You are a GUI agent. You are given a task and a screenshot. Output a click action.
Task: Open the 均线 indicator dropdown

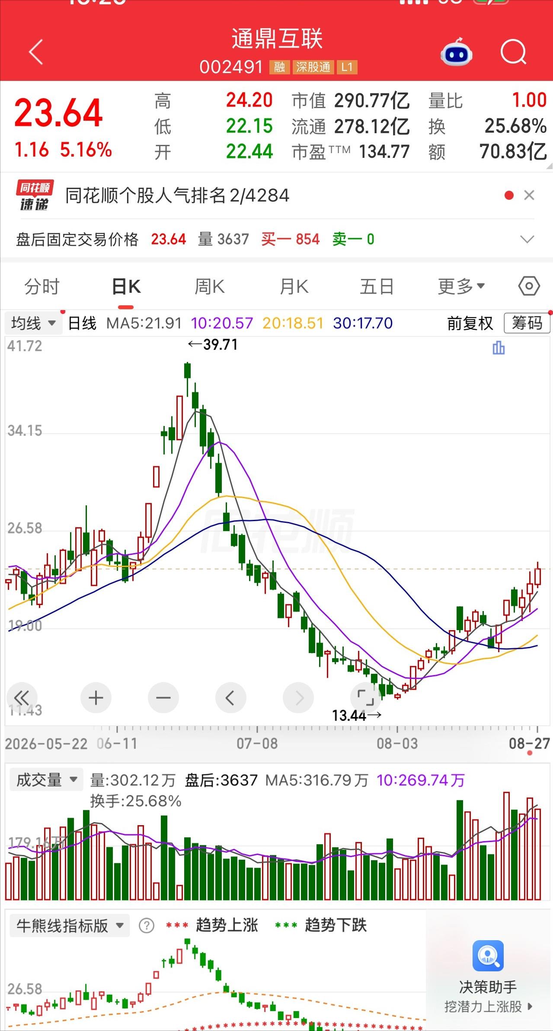point(33,323)
